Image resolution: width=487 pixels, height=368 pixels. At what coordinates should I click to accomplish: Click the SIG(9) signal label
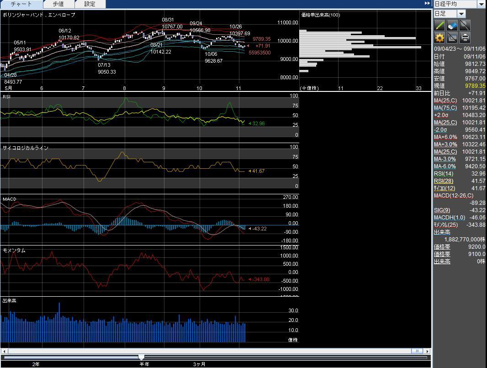coord(442,210)
